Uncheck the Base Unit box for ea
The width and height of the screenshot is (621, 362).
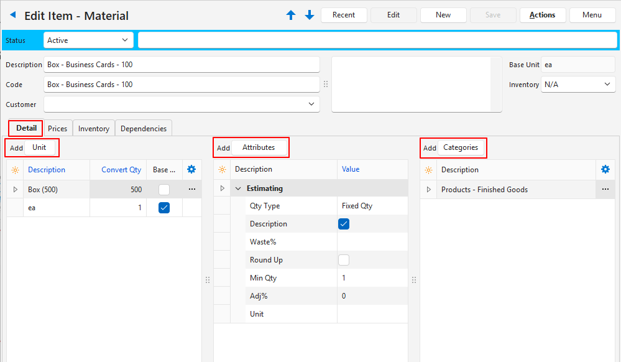click(164, 208)
